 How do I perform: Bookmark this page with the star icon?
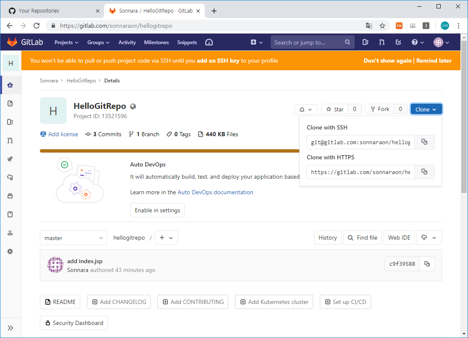[382, 26]
